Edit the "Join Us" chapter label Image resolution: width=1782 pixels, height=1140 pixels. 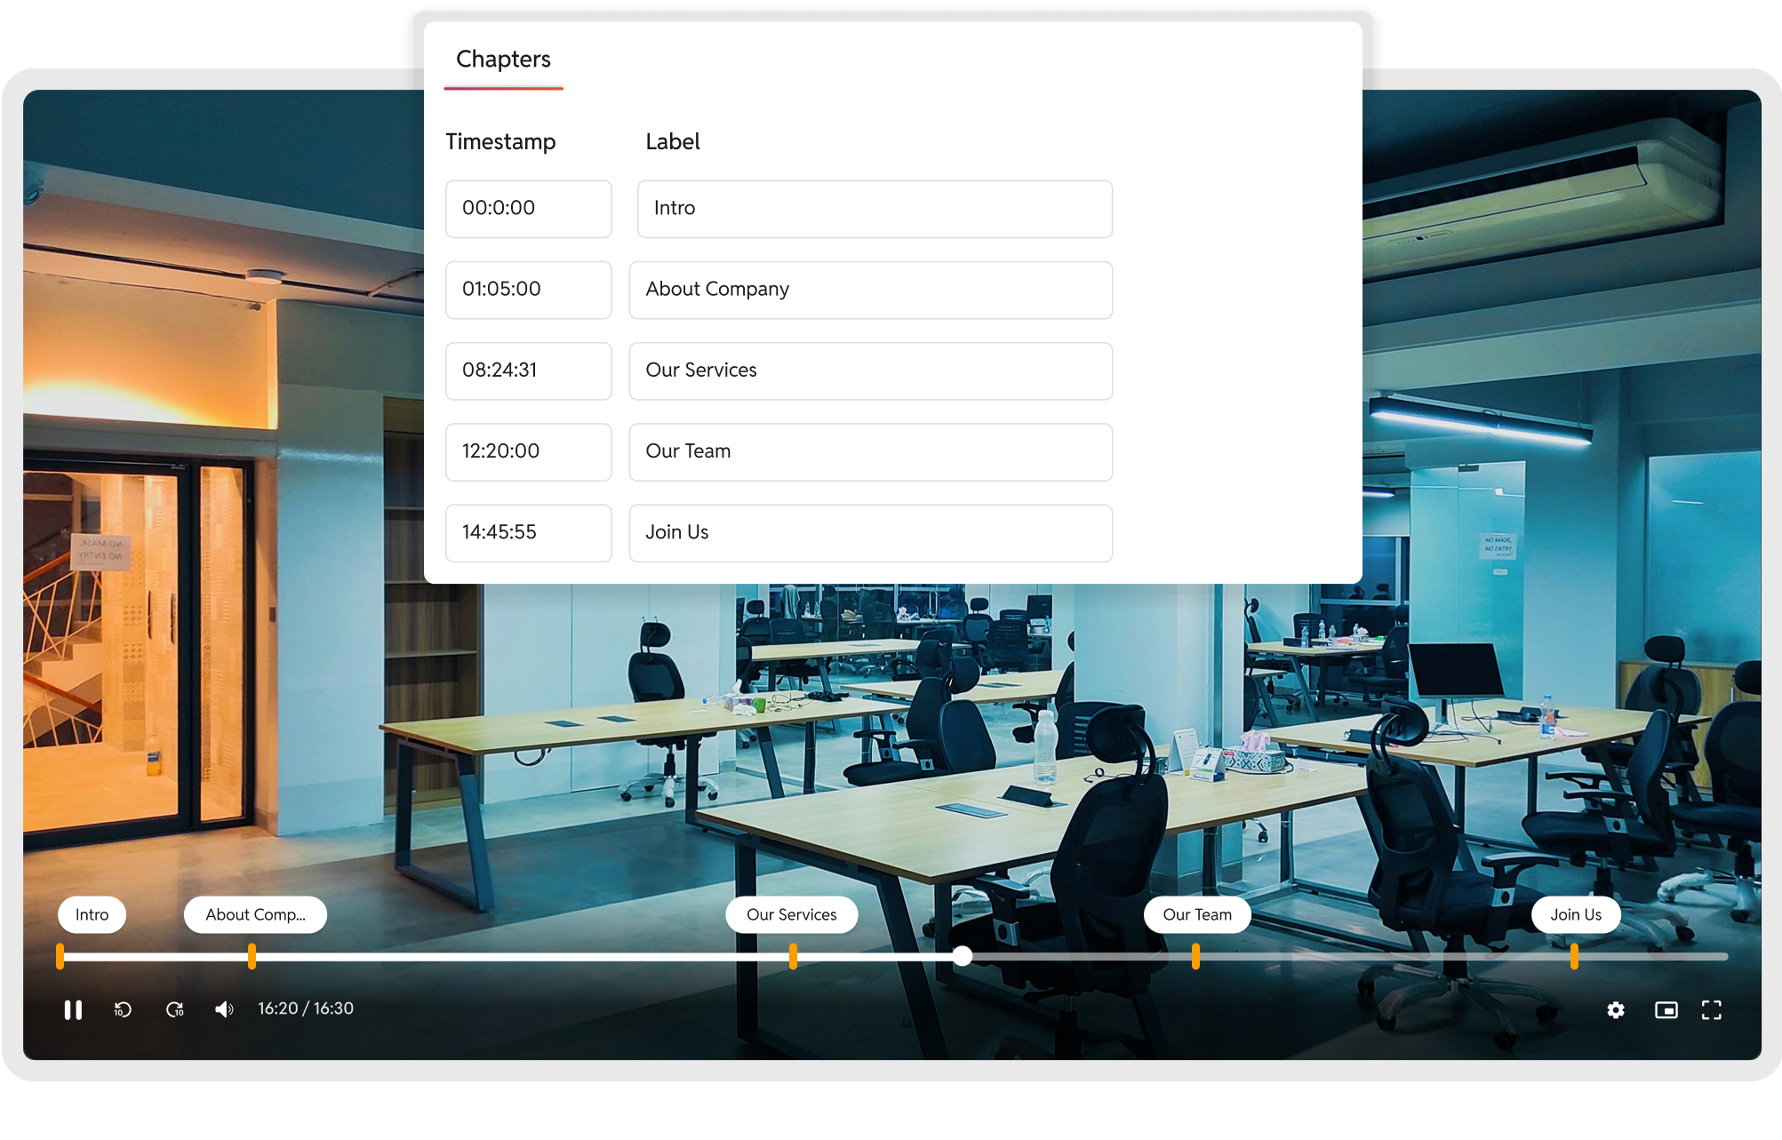coord(870,532)
